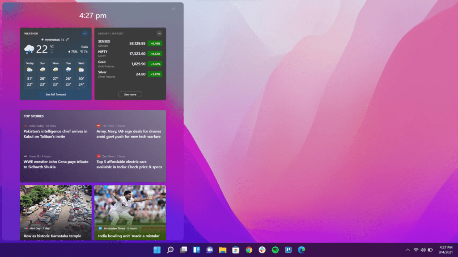The width and height of the screenshot is (458, 257).
Task: Click the WEATHER widget title
Action: coord(31,33)
